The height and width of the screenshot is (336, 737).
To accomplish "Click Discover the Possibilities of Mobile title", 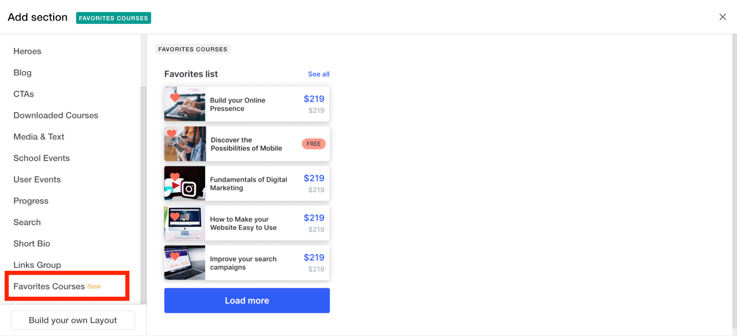I will pos(246,144).
